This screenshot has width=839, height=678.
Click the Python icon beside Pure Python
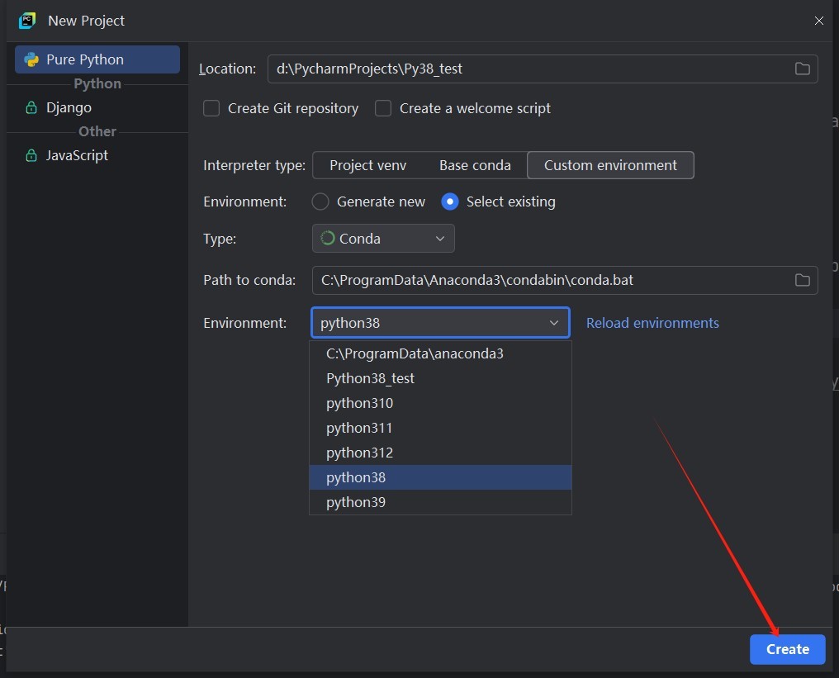pyautogui.click(x=31, y=59)
